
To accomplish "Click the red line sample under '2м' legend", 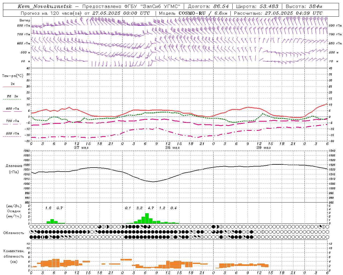I will click(x=13, y=87).
